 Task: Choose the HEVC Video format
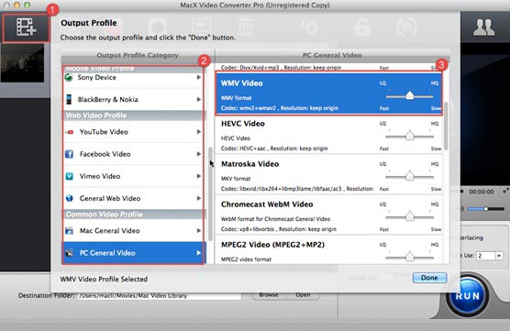pos(328,134)
